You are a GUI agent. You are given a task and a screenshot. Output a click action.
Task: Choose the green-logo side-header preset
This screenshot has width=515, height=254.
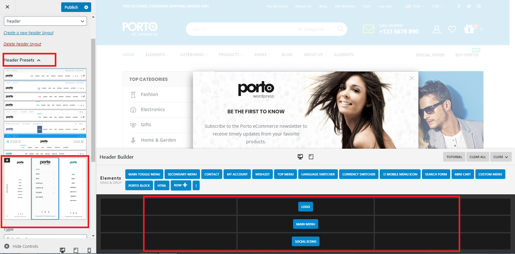click(73, 188)
